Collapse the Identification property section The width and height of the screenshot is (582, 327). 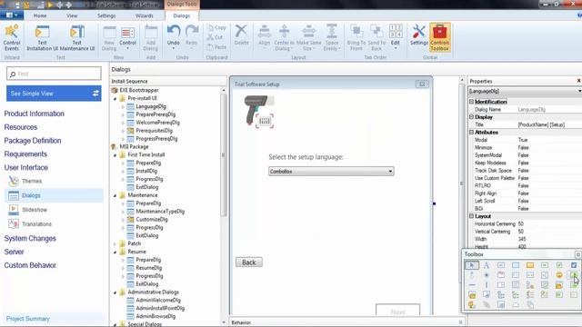click(471, 102)
